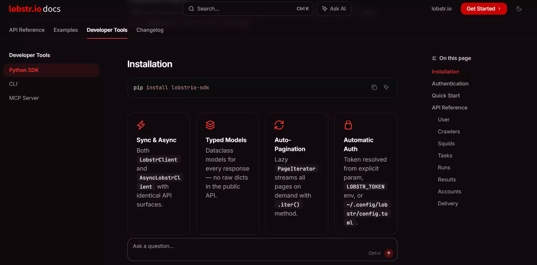Screen dimensions: 537x265
Task: Jump to API Reference in page outline
Action: (449, 108)
